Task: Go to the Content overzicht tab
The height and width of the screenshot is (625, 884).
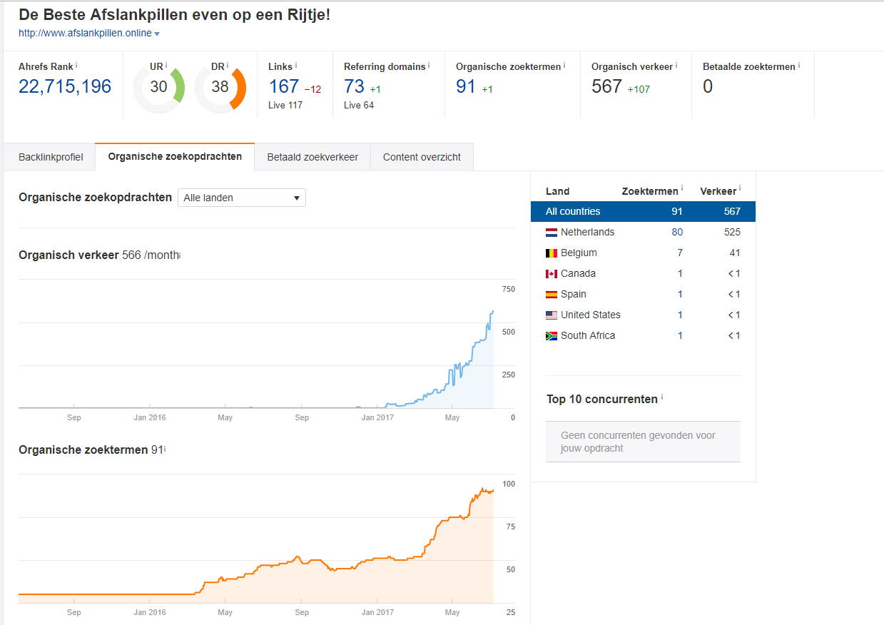Action: tap(422, 157)
